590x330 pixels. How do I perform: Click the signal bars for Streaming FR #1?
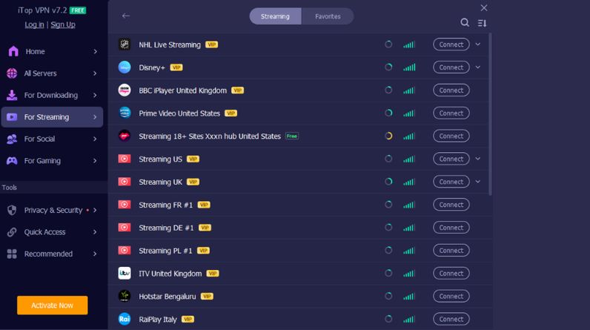[409, 205]
